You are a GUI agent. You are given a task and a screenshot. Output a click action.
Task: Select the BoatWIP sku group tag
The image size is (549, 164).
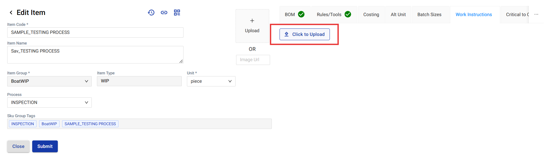49,124
